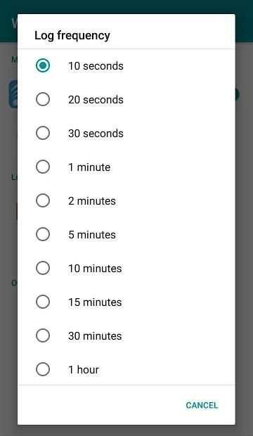Tap the "30 seconds" text label
This screenshot has width=253, height=436.
click(96, 134)
